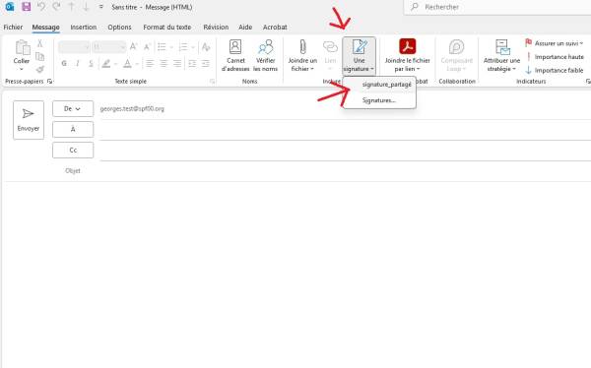Click the Joindre le fichier par lien Acrobat icon
Image resolution: width=591 pixels, height=368 pixels.
[407, 46]
